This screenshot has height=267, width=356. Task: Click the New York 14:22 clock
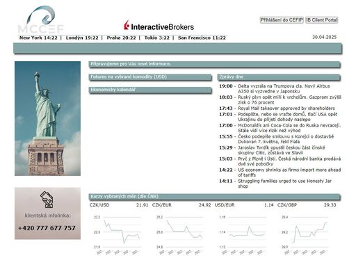(x=38, y=38)
